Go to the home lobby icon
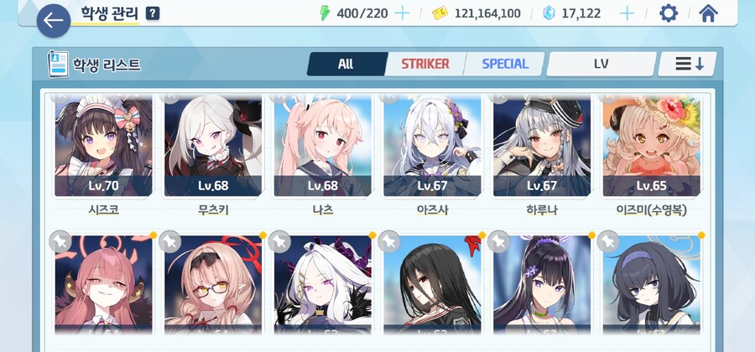This screenshot has height=352, width=755. pyautogui.click(x=708, y=13)
